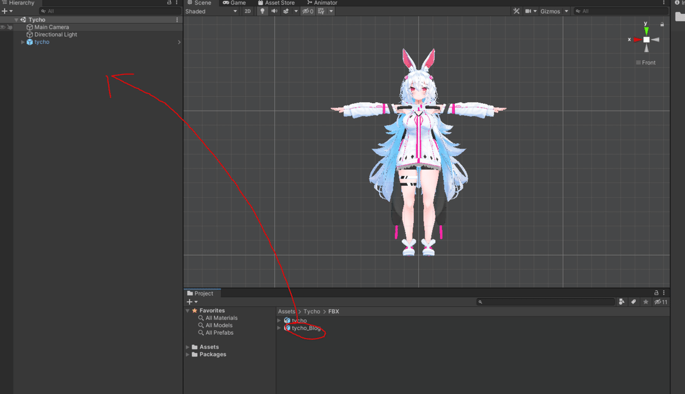Expand the tycho object in the Hierarchy

[23, 42]
